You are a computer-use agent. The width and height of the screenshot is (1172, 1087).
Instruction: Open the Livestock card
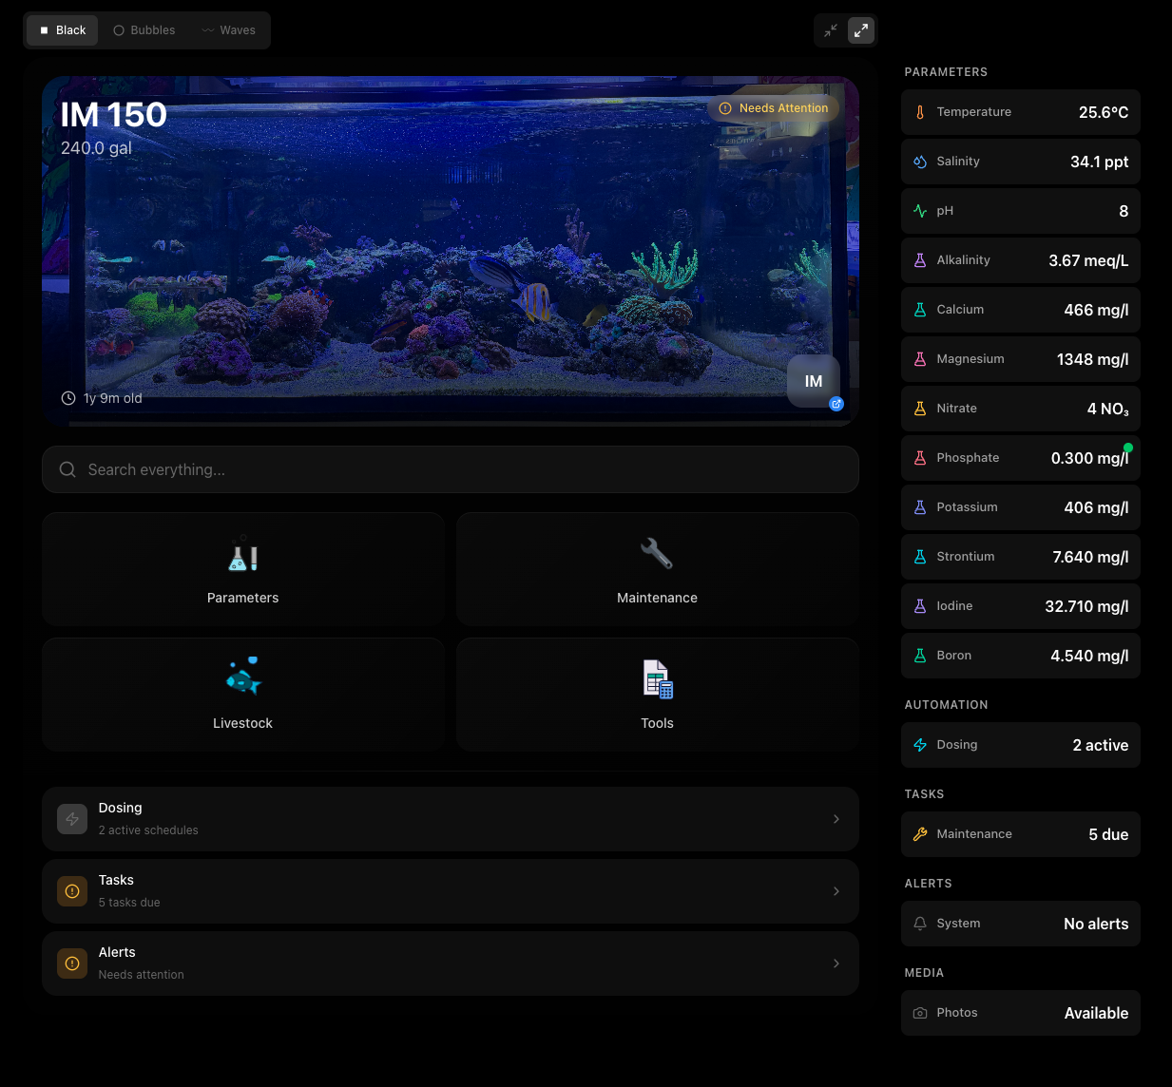click(x=243, y=695)
